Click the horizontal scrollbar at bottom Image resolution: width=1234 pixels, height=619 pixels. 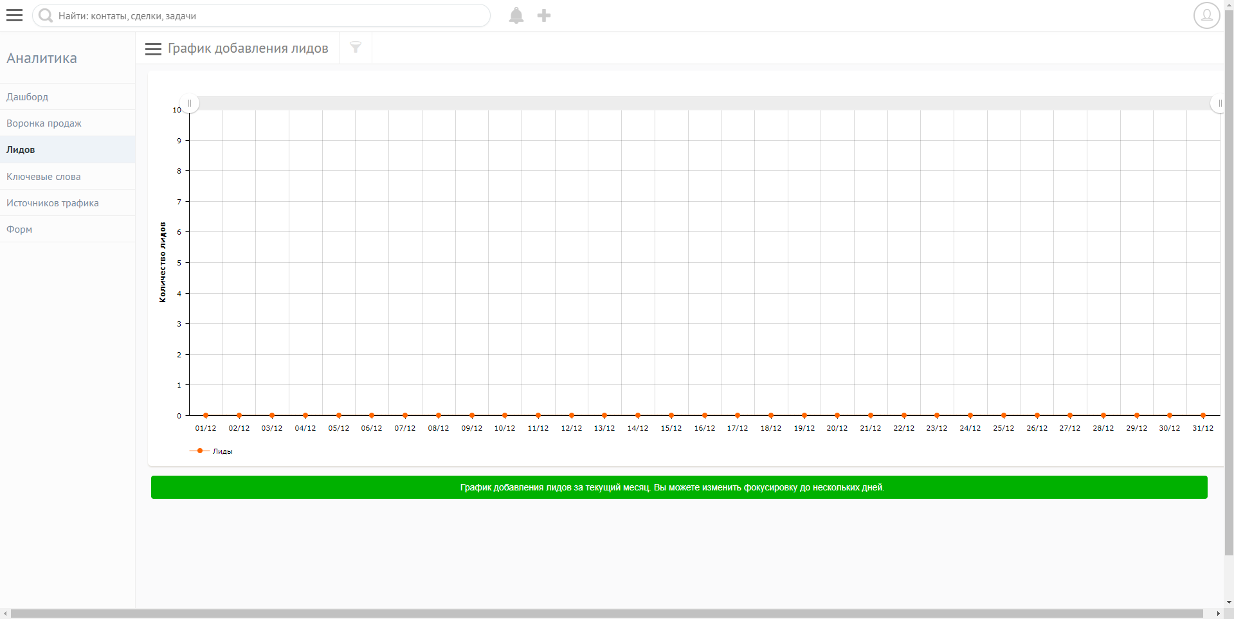click(607, 614)
